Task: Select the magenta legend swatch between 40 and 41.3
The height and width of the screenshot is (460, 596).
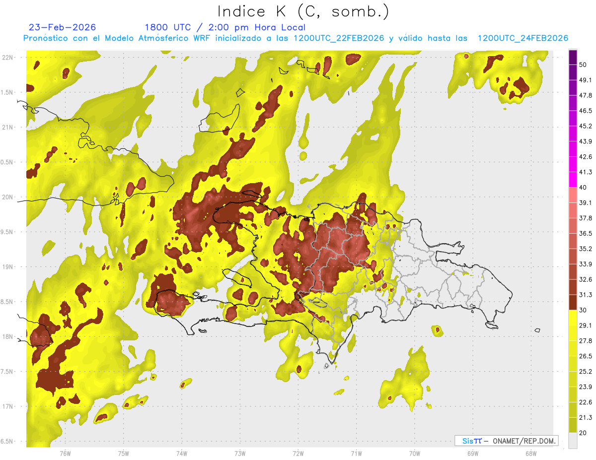Action: click(573, 180)
